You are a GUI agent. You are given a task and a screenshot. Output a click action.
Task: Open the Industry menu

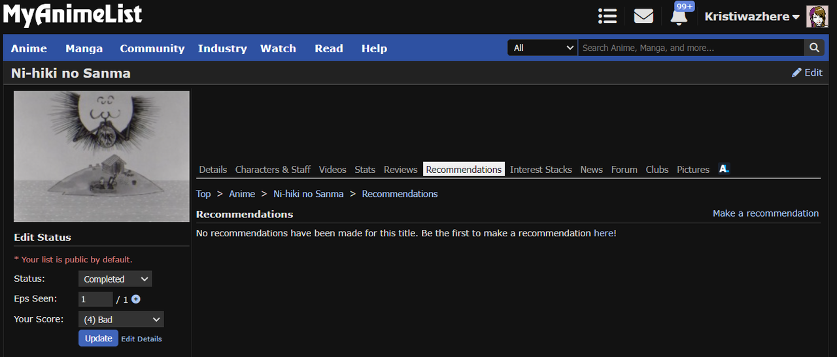coord(222,48)
